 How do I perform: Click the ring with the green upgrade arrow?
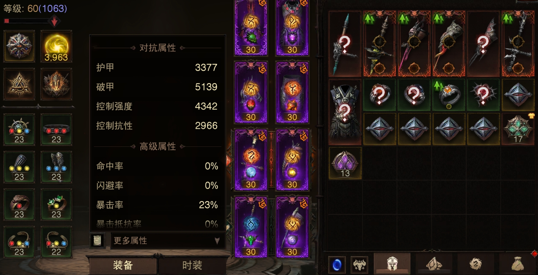(x=449, y=95)
